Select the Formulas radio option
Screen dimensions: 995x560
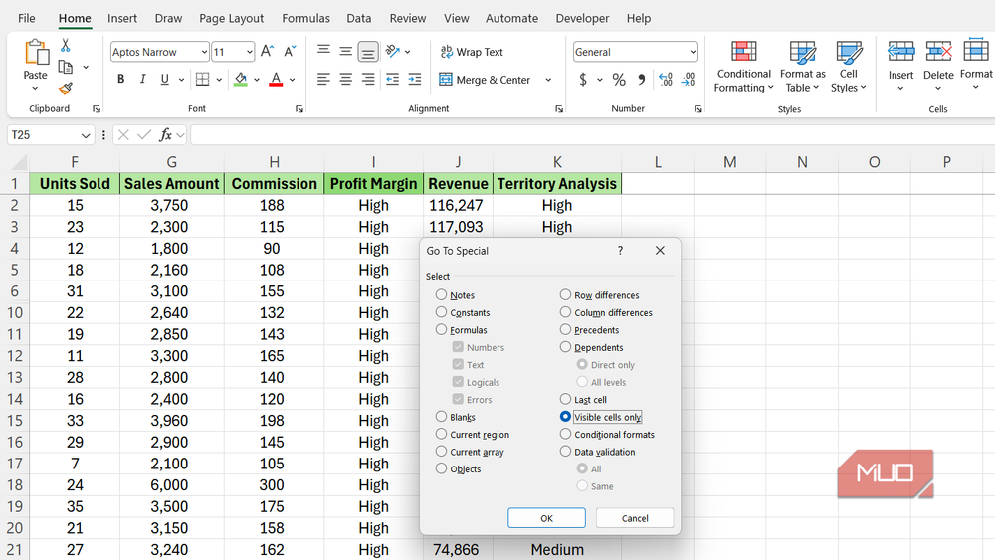click(x=441, y=330)
